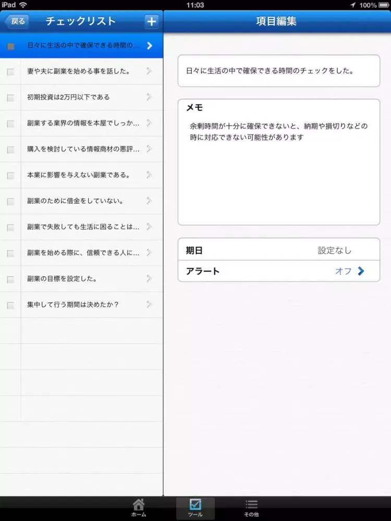391x521 pixels.
Task: Check the 副業する業界の情報を本屋で checkbox
Action: tap(10, 123)
